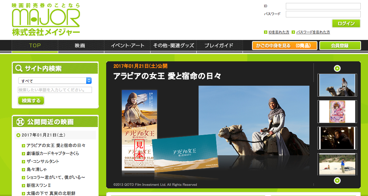This screenshot has height=196, width=368.
Task: Focus the ID input field
Action: click(x=323, y=6)
